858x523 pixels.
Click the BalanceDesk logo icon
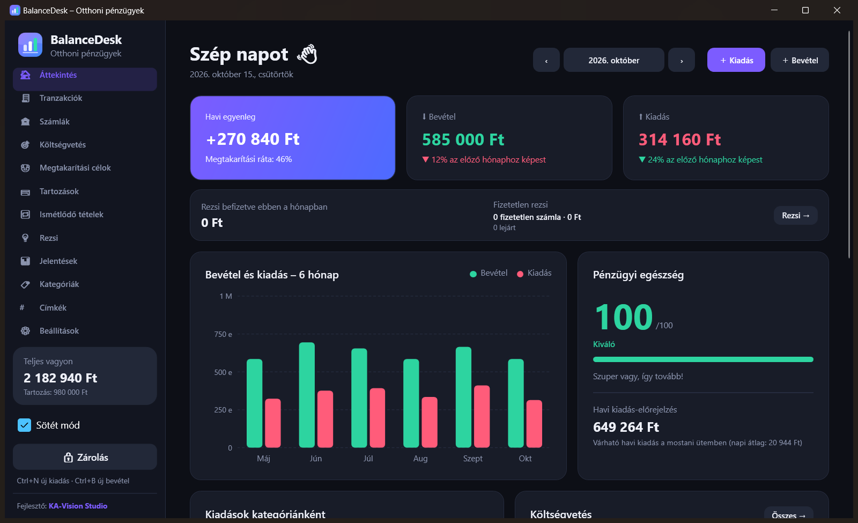pos(30,45)
